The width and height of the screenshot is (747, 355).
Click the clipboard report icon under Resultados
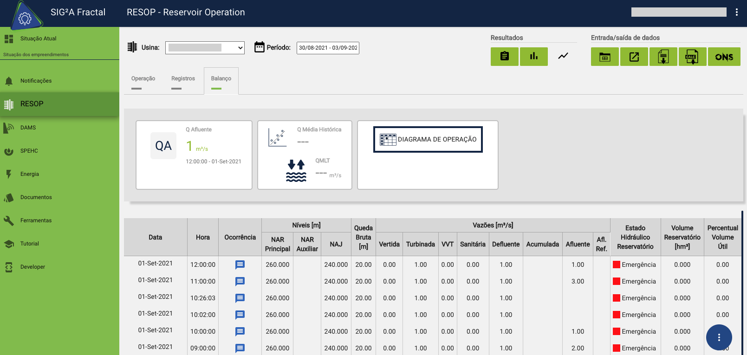click(504, 57)
